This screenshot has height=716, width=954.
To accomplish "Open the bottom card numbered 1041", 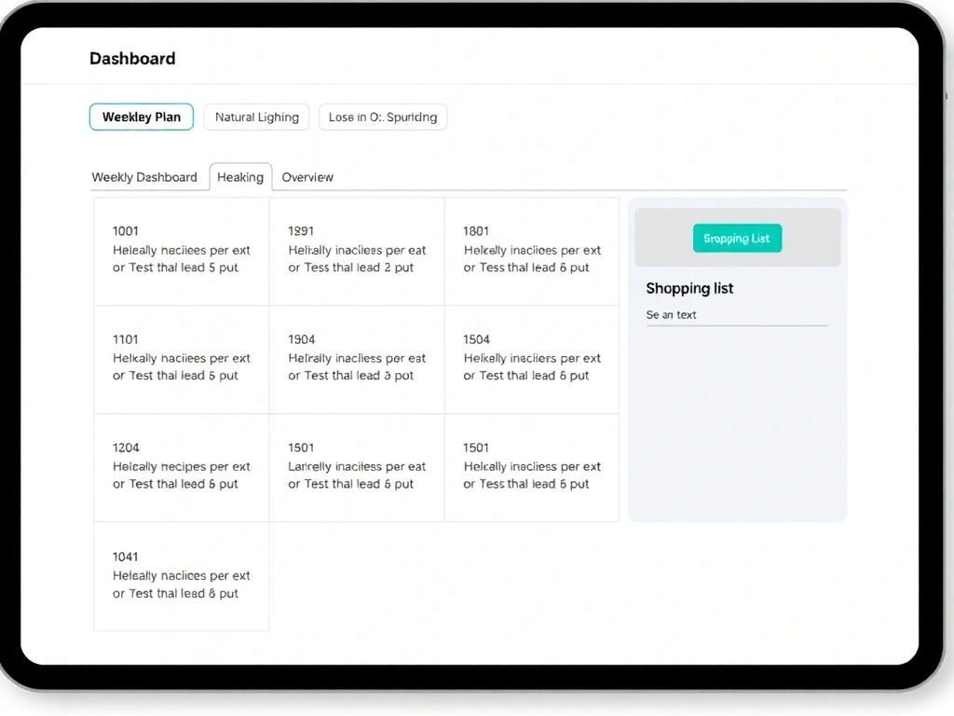I will pos(182,576).
